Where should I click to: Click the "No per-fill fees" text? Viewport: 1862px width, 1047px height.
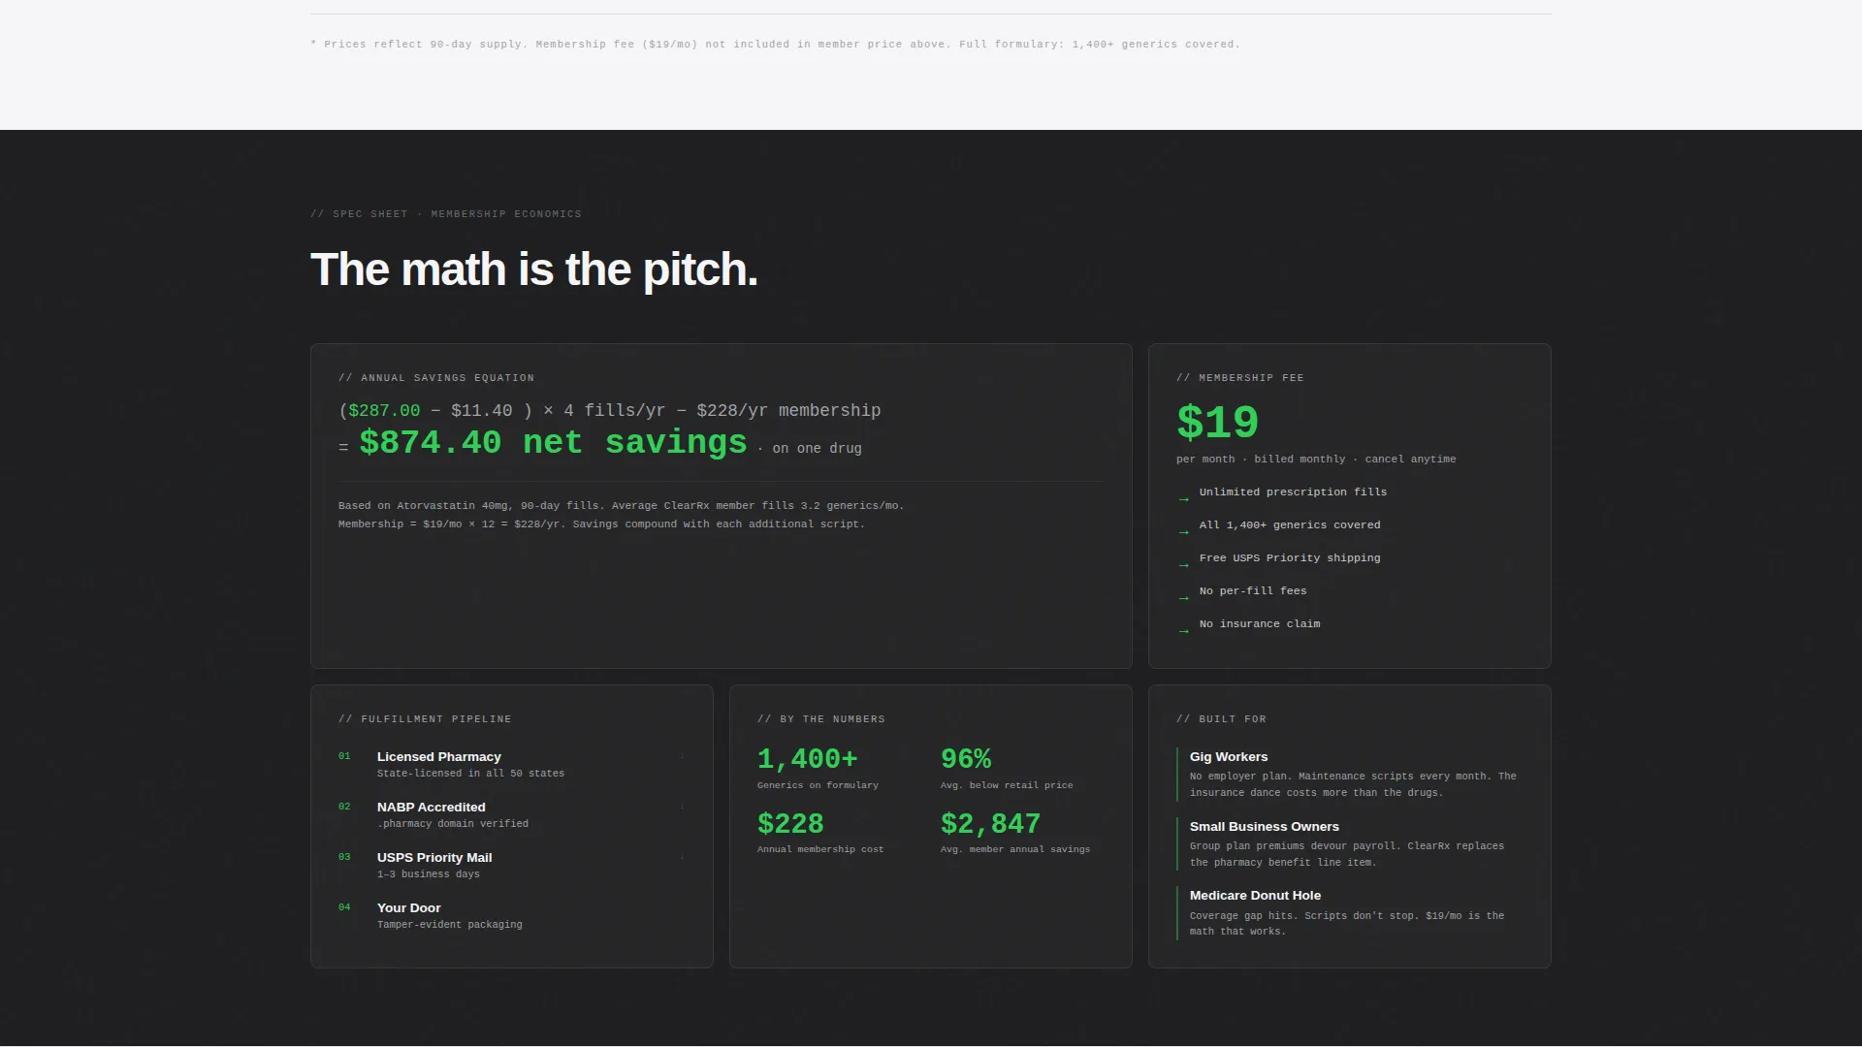[x=1253, y=591]
